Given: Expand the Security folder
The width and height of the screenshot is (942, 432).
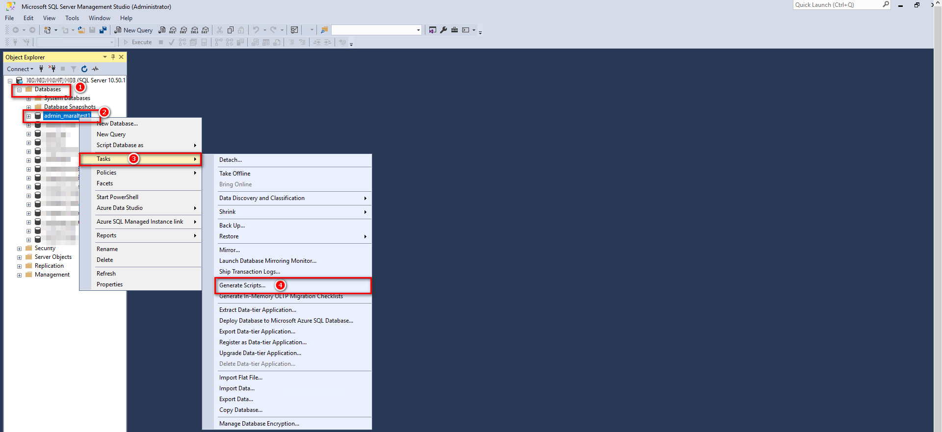Looking at the screenshot, I should pos(19,249).
